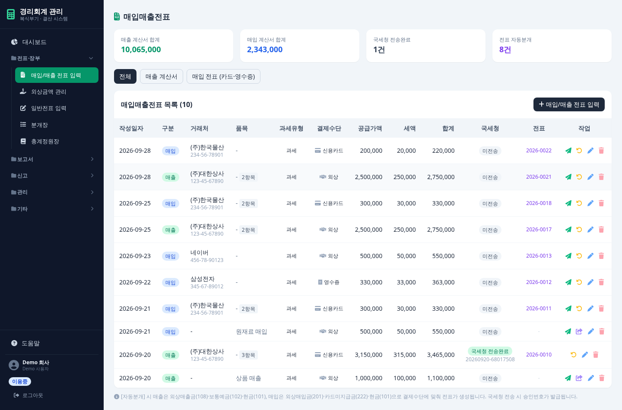Open voucher link 2026-0010
Viewport: 622px width, 410px height.
click(x=539, y=355)
